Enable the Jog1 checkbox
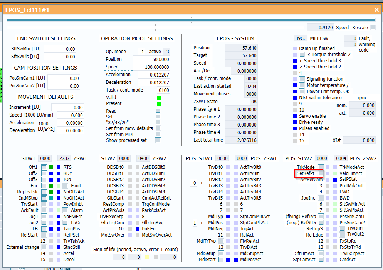 tap(44, 216)
